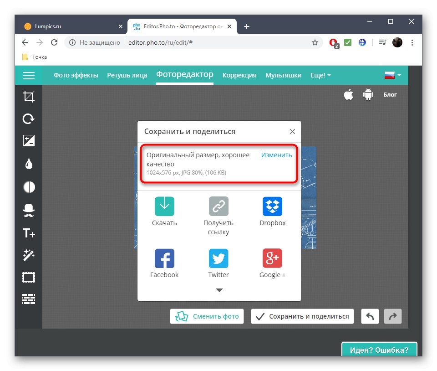The width and height of the screenshot is (437, 371).
Task: Open the Точка bookmark folder
Action: coord(35,57)
